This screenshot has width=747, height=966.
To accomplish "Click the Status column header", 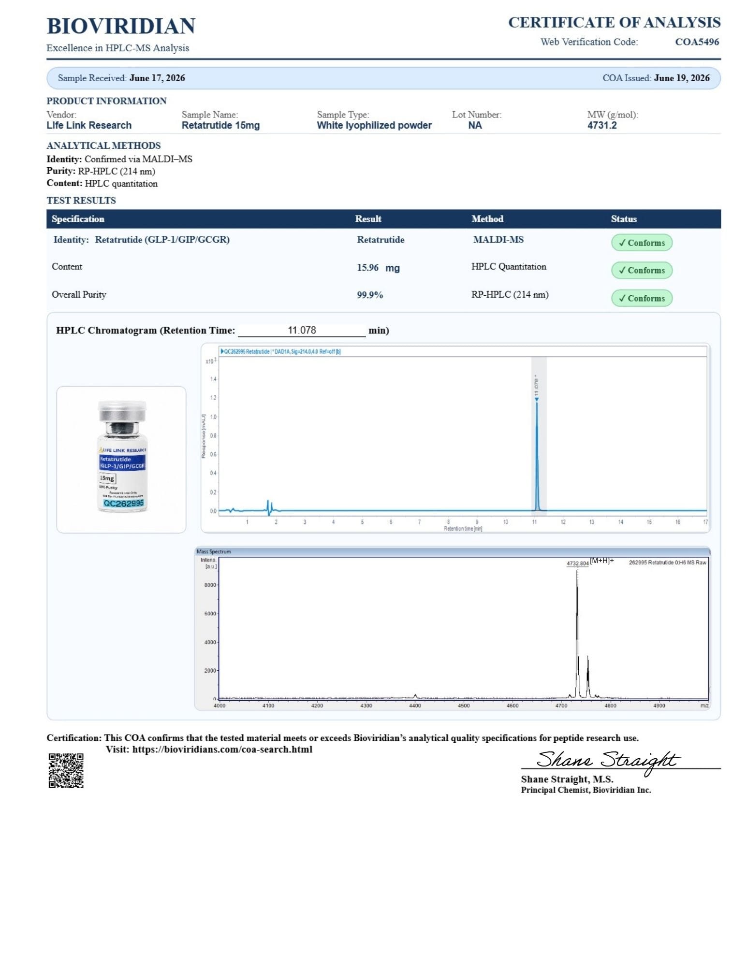I will [624, 219].
